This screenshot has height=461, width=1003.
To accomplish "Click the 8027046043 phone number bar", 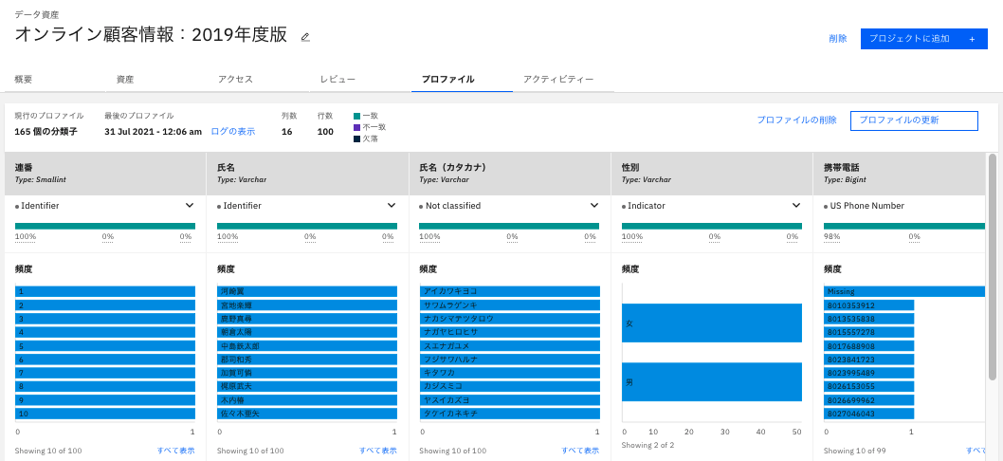I will (869, 414).
